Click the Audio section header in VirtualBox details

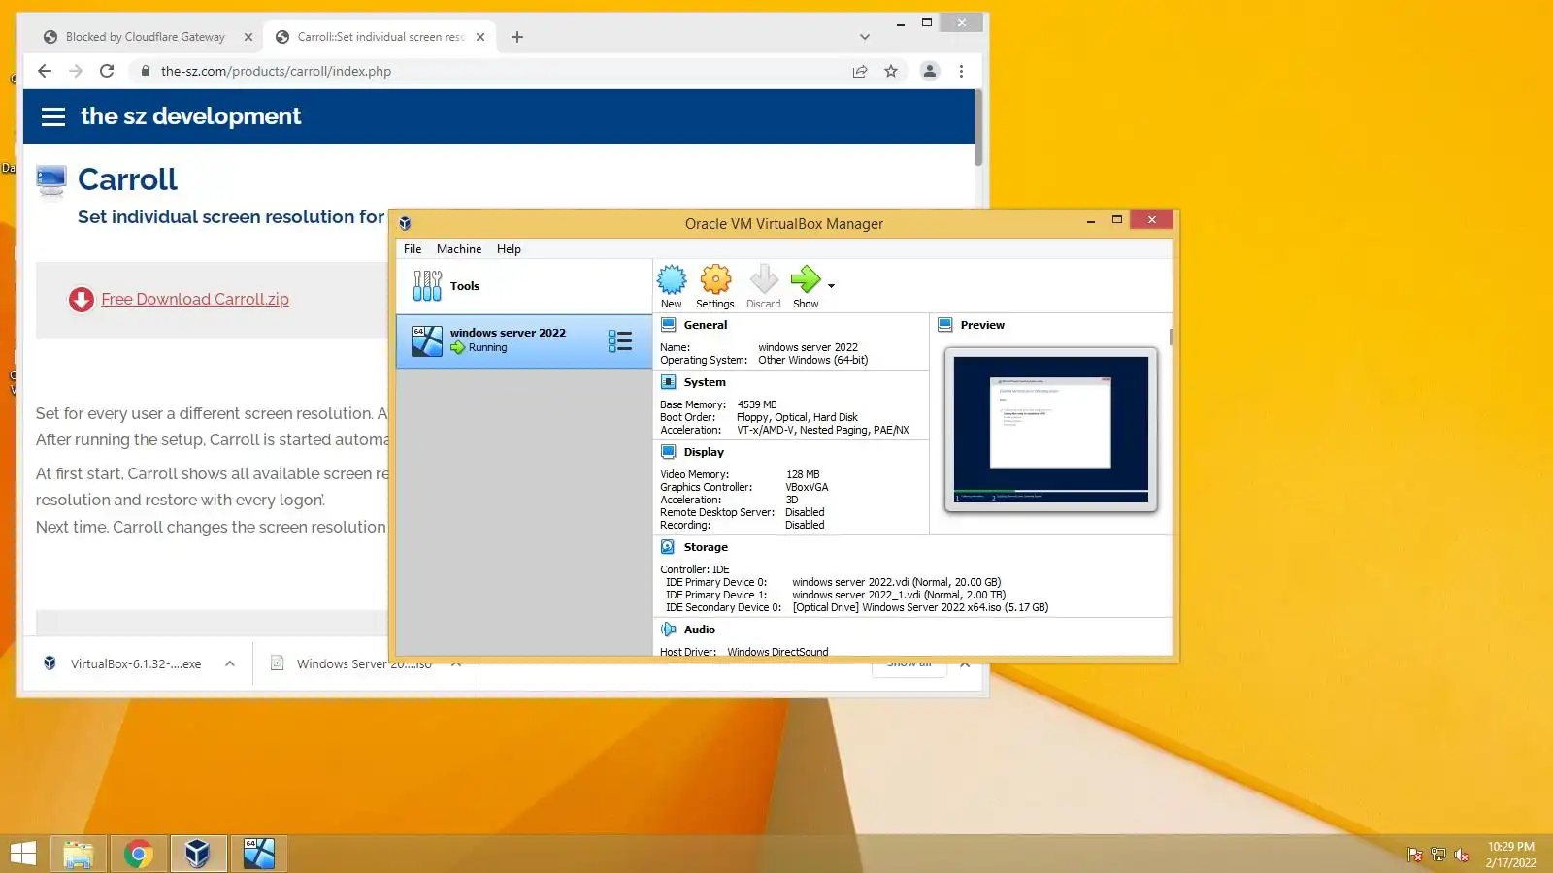coord(700,630)
